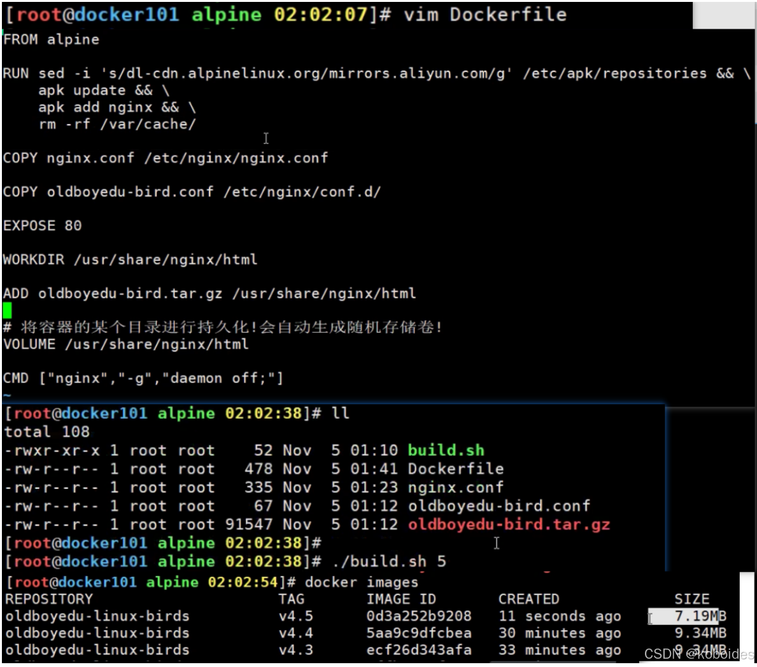Click the Chinese comment line above VOLUME

coord(223,326)
